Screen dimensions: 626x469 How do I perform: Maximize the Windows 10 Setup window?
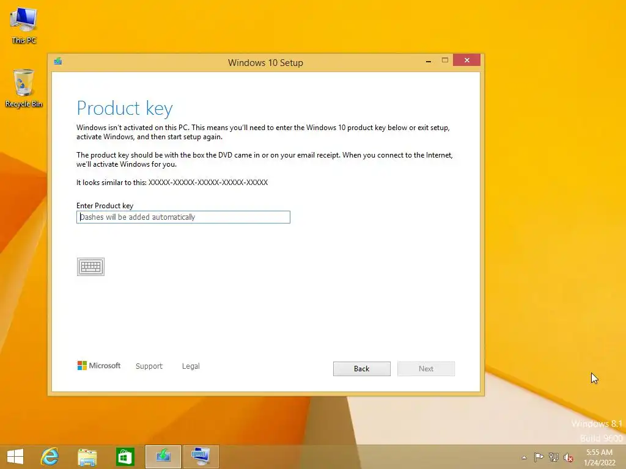click(445, 60)
